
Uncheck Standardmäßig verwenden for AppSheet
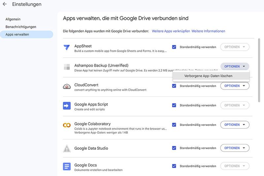174,47
